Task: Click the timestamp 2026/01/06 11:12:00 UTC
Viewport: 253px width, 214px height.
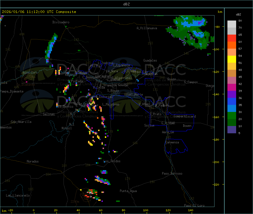Action: [28, 12]
